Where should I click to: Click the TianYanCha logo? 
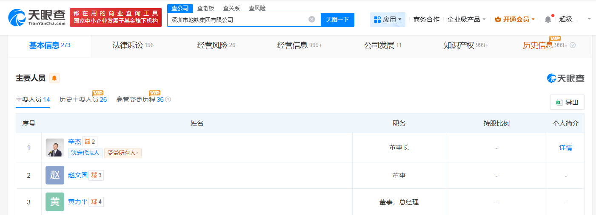pos(37,17)
